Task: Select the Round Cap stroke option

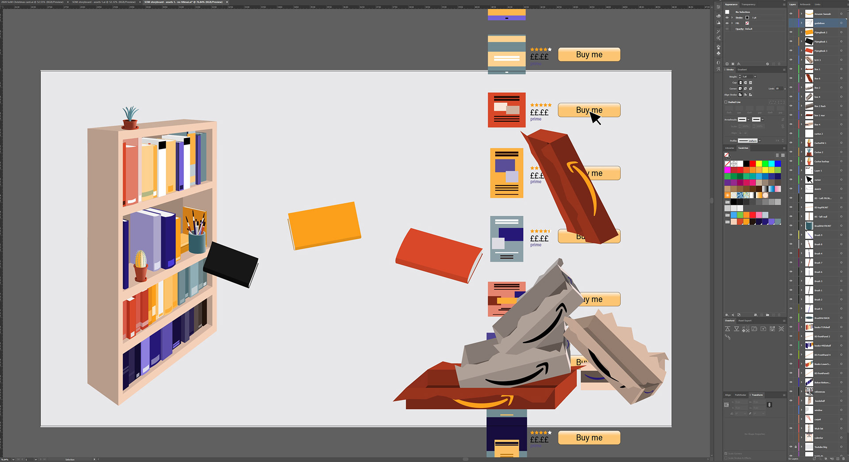Action: [746, 83]
